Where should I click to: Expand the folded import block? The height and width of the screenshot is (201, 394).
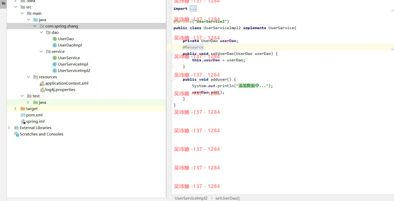coord(193,9)
